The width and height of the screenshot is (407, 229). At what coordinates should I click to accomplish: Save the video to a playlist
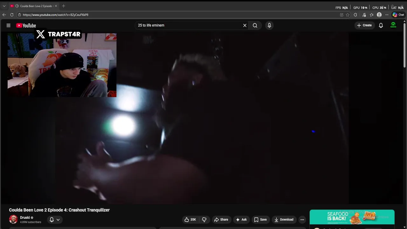(x=260, y=219)
